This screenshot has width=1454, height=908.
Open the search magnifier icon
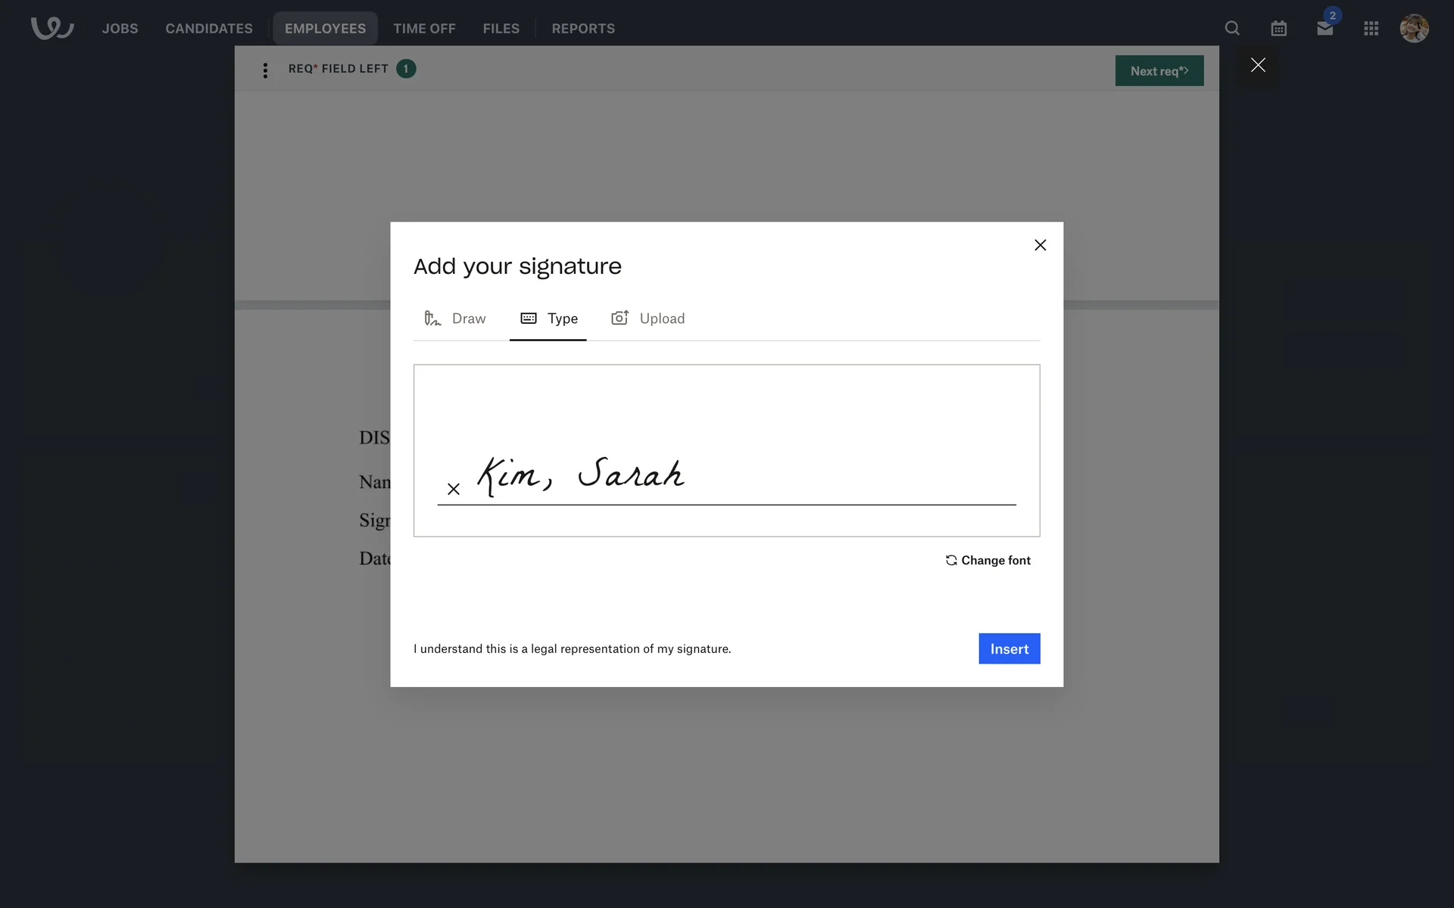[x=1232, y=28]
